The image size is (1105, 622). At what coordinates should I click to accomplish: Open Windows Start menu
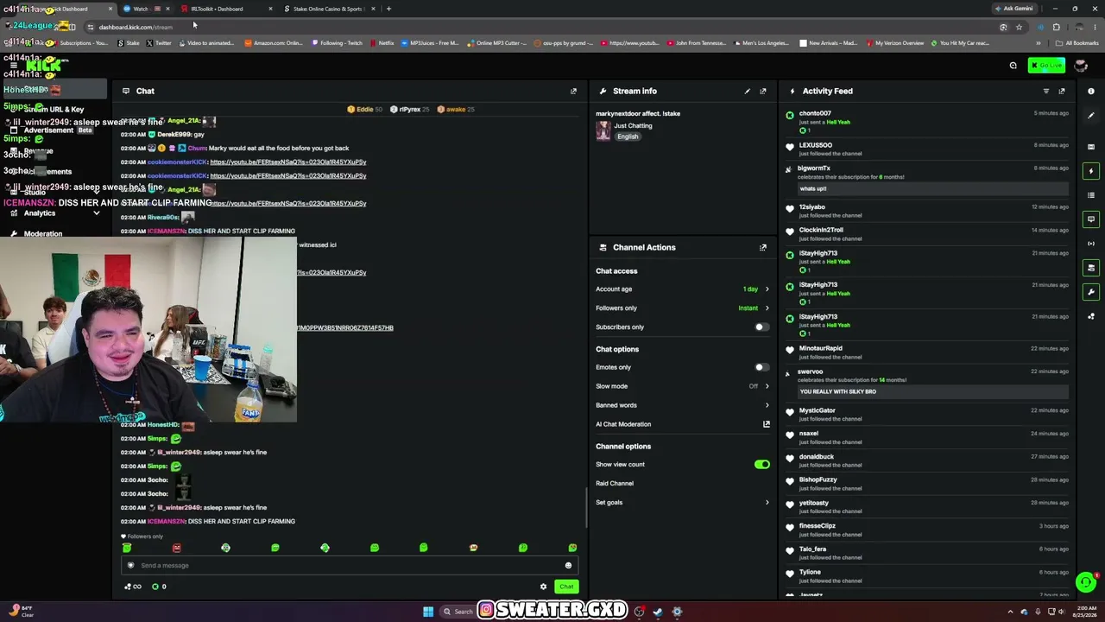click(427, 612)
